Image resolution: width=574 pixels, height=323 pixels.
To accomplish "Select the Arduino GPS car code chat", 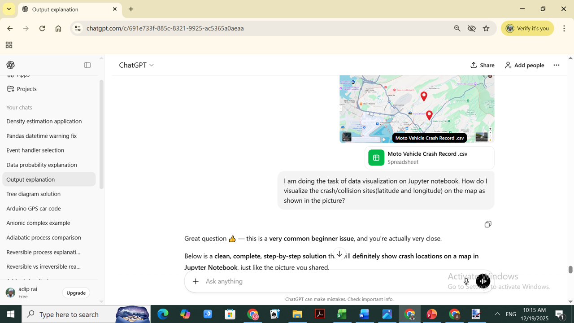I will click(34, 209).
